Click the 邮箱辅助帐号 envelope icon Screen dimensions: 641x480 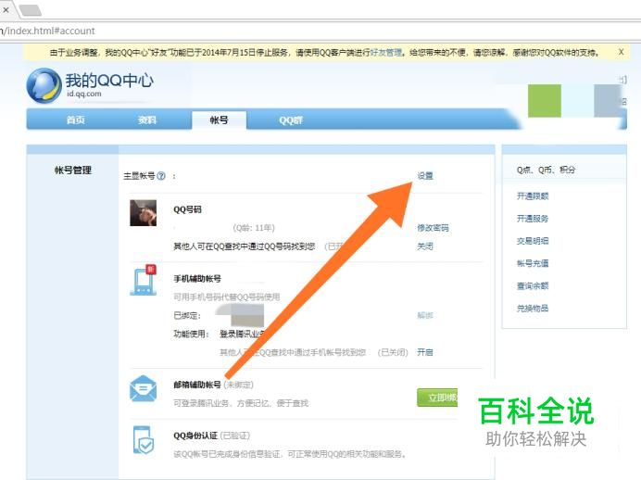(x=143, y=388)
